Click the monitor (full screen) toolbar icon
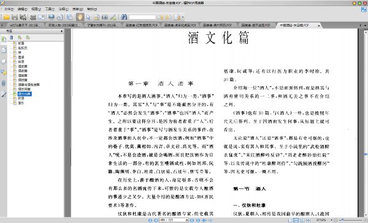368x223 pixels. click(x=52, y=17)
